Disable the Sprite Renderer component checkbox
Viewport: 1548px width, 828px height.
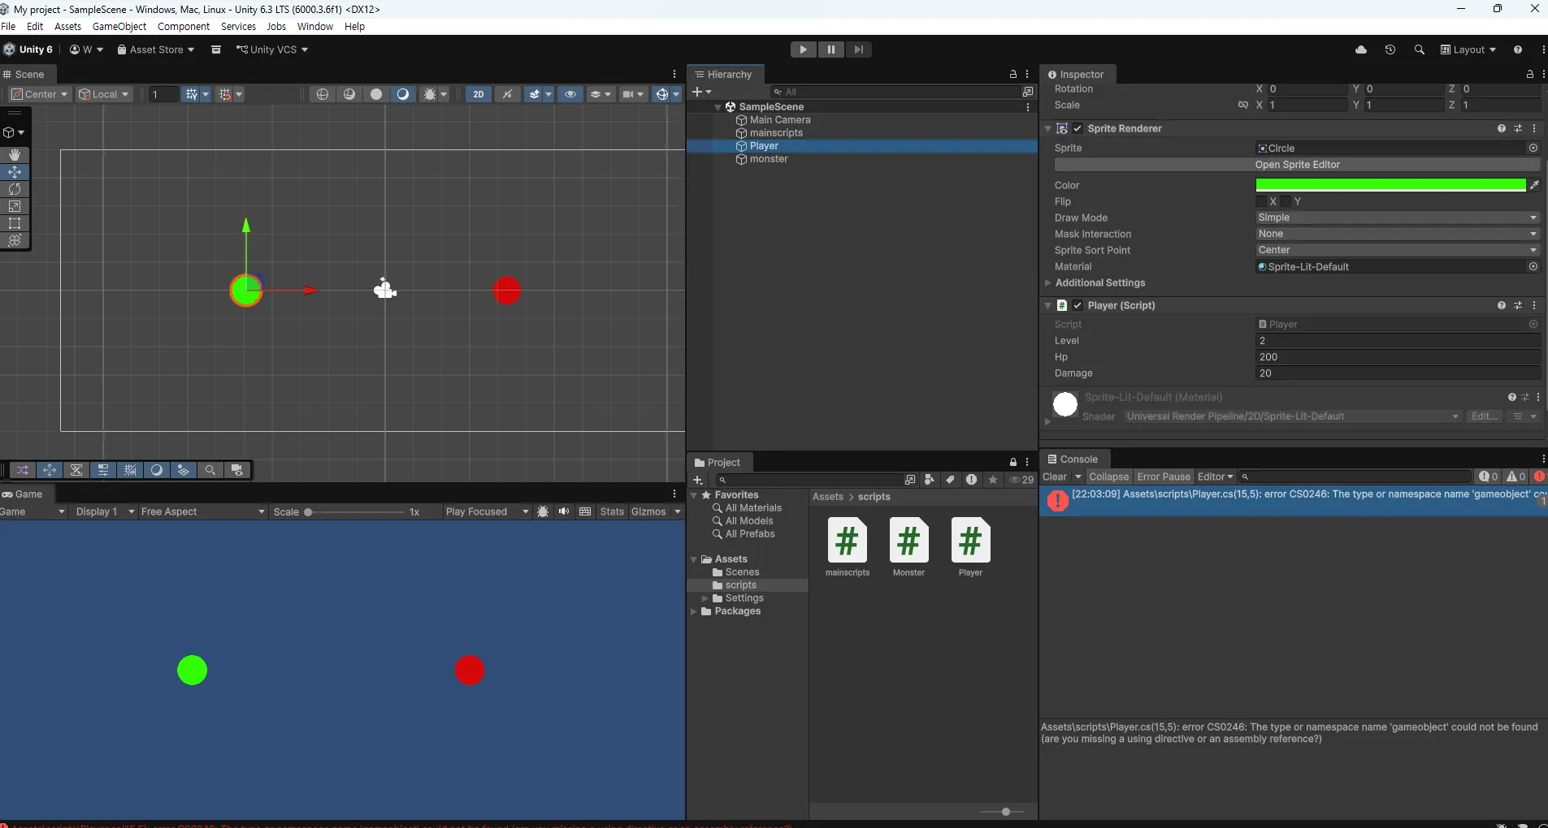(x=1078, y=128)
